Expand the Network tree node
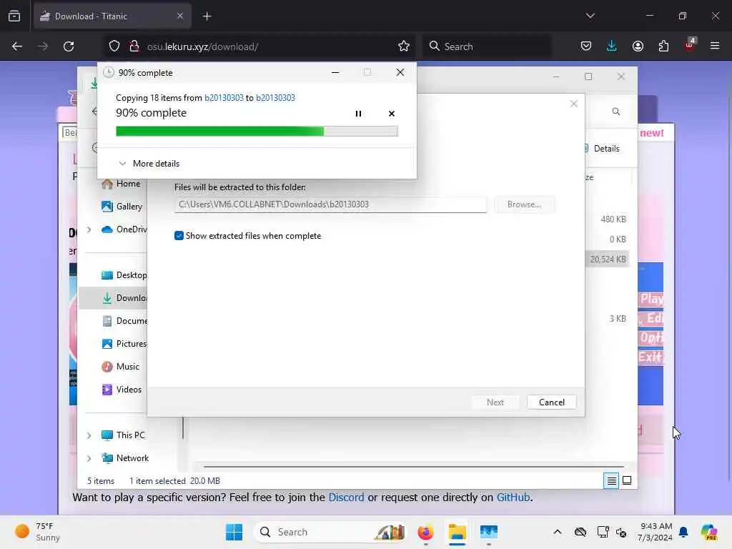 tap(89, 458)
